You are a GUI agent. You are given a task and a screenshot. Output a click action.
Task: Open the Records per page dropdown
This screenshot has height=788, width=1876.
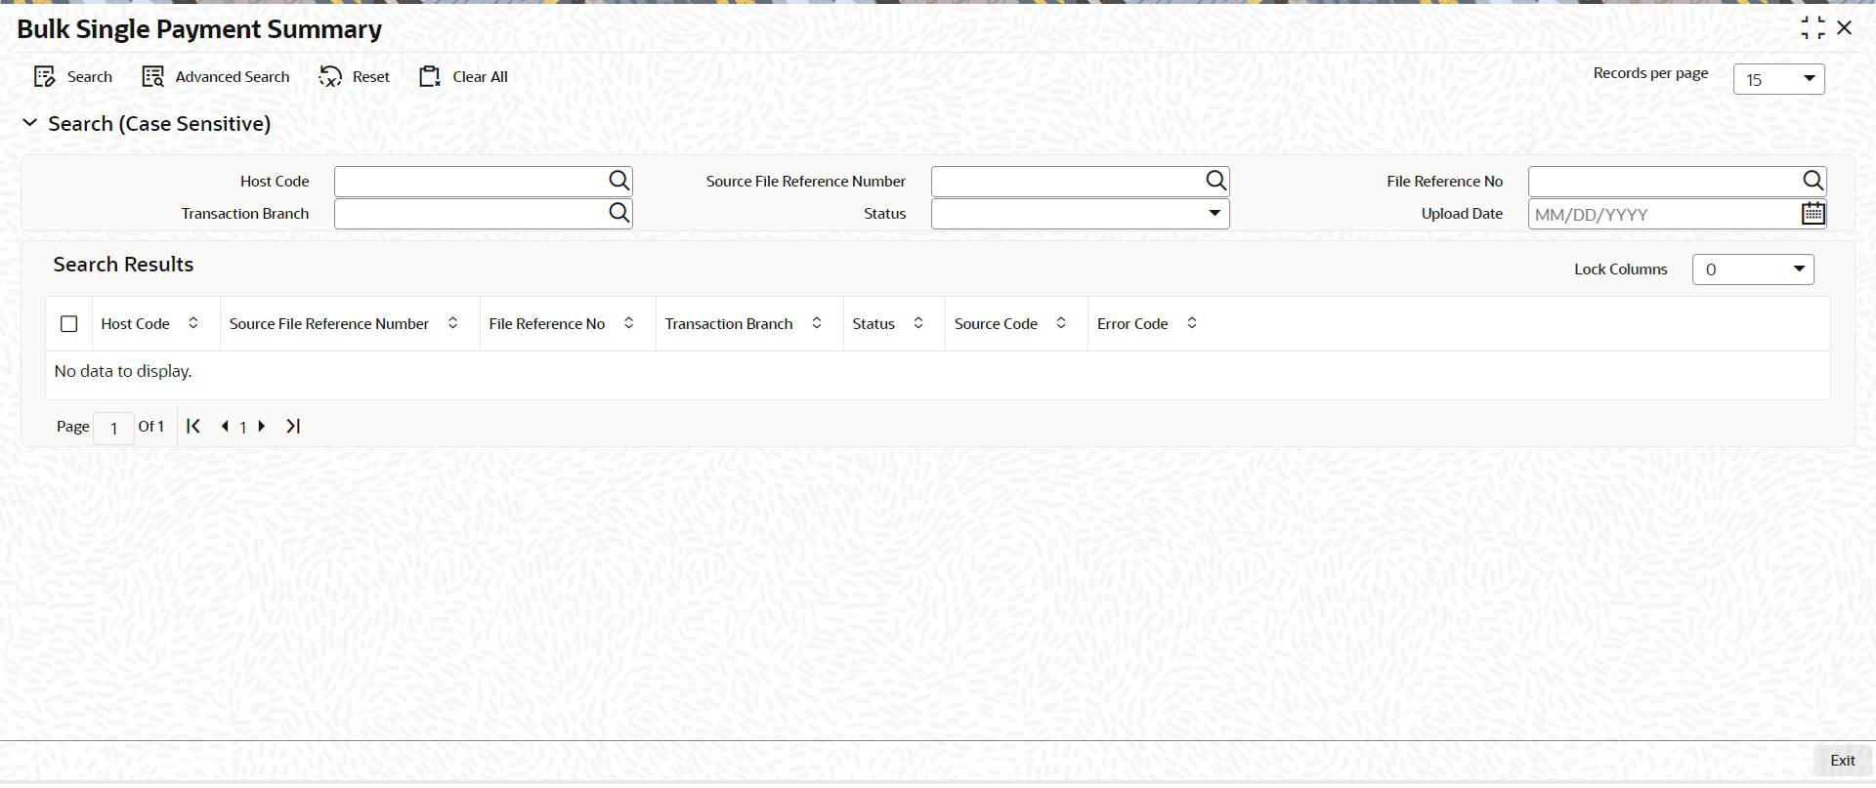click(x=1779, y=79)
